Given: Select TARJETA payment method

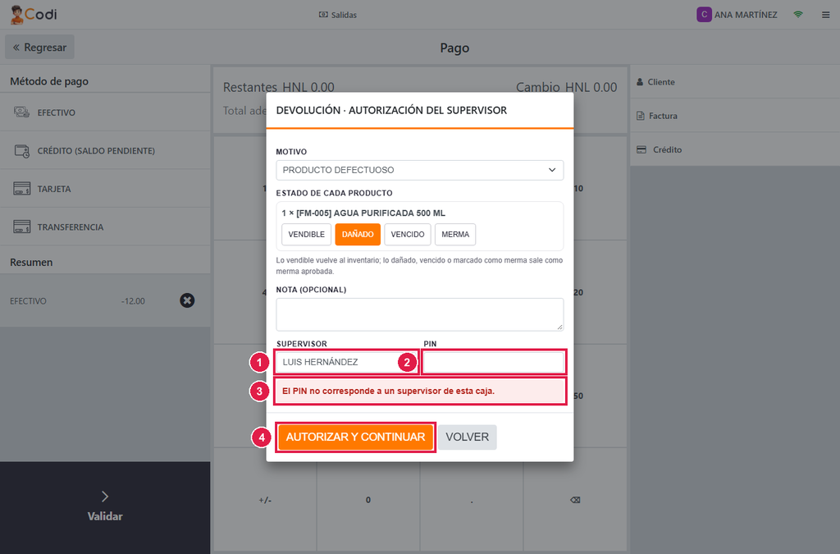Looking at the screenshot, I should [105, 189].
